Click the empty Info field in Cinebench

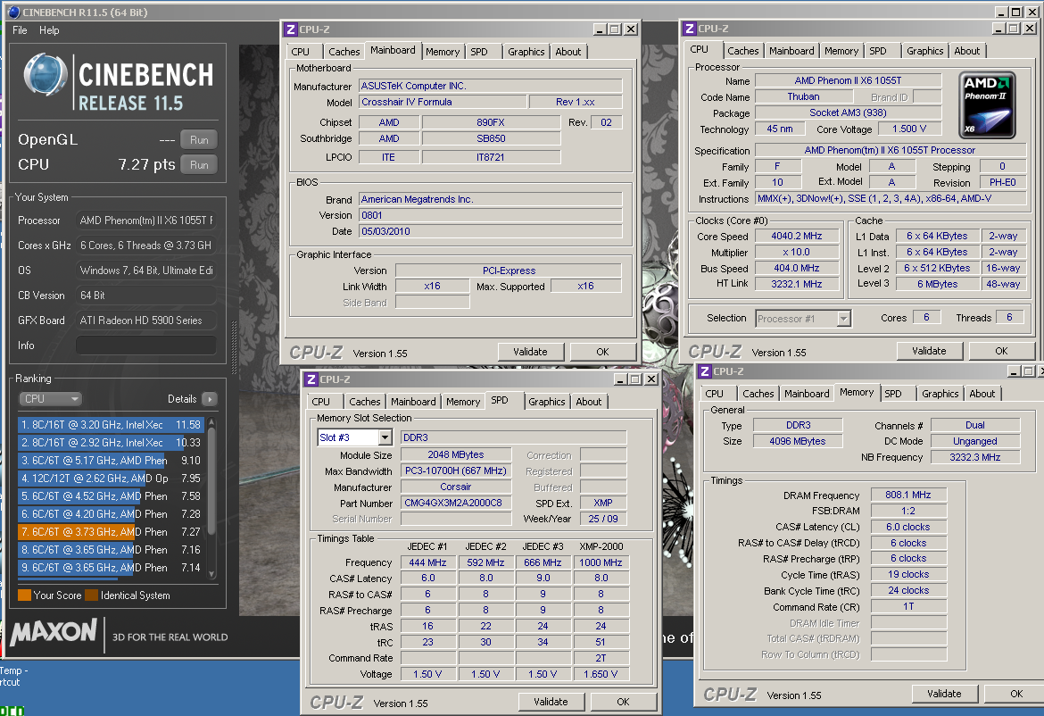coord(145,345)
